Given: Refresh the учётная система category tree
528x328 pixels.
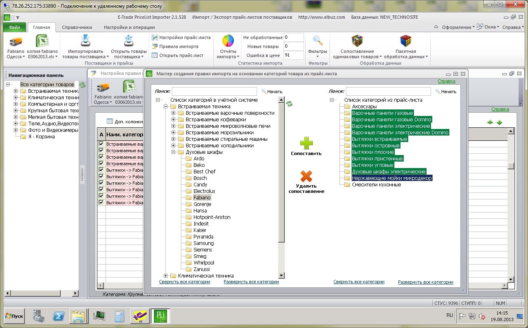Looking at the screenshot, I should tap(289, 104).
